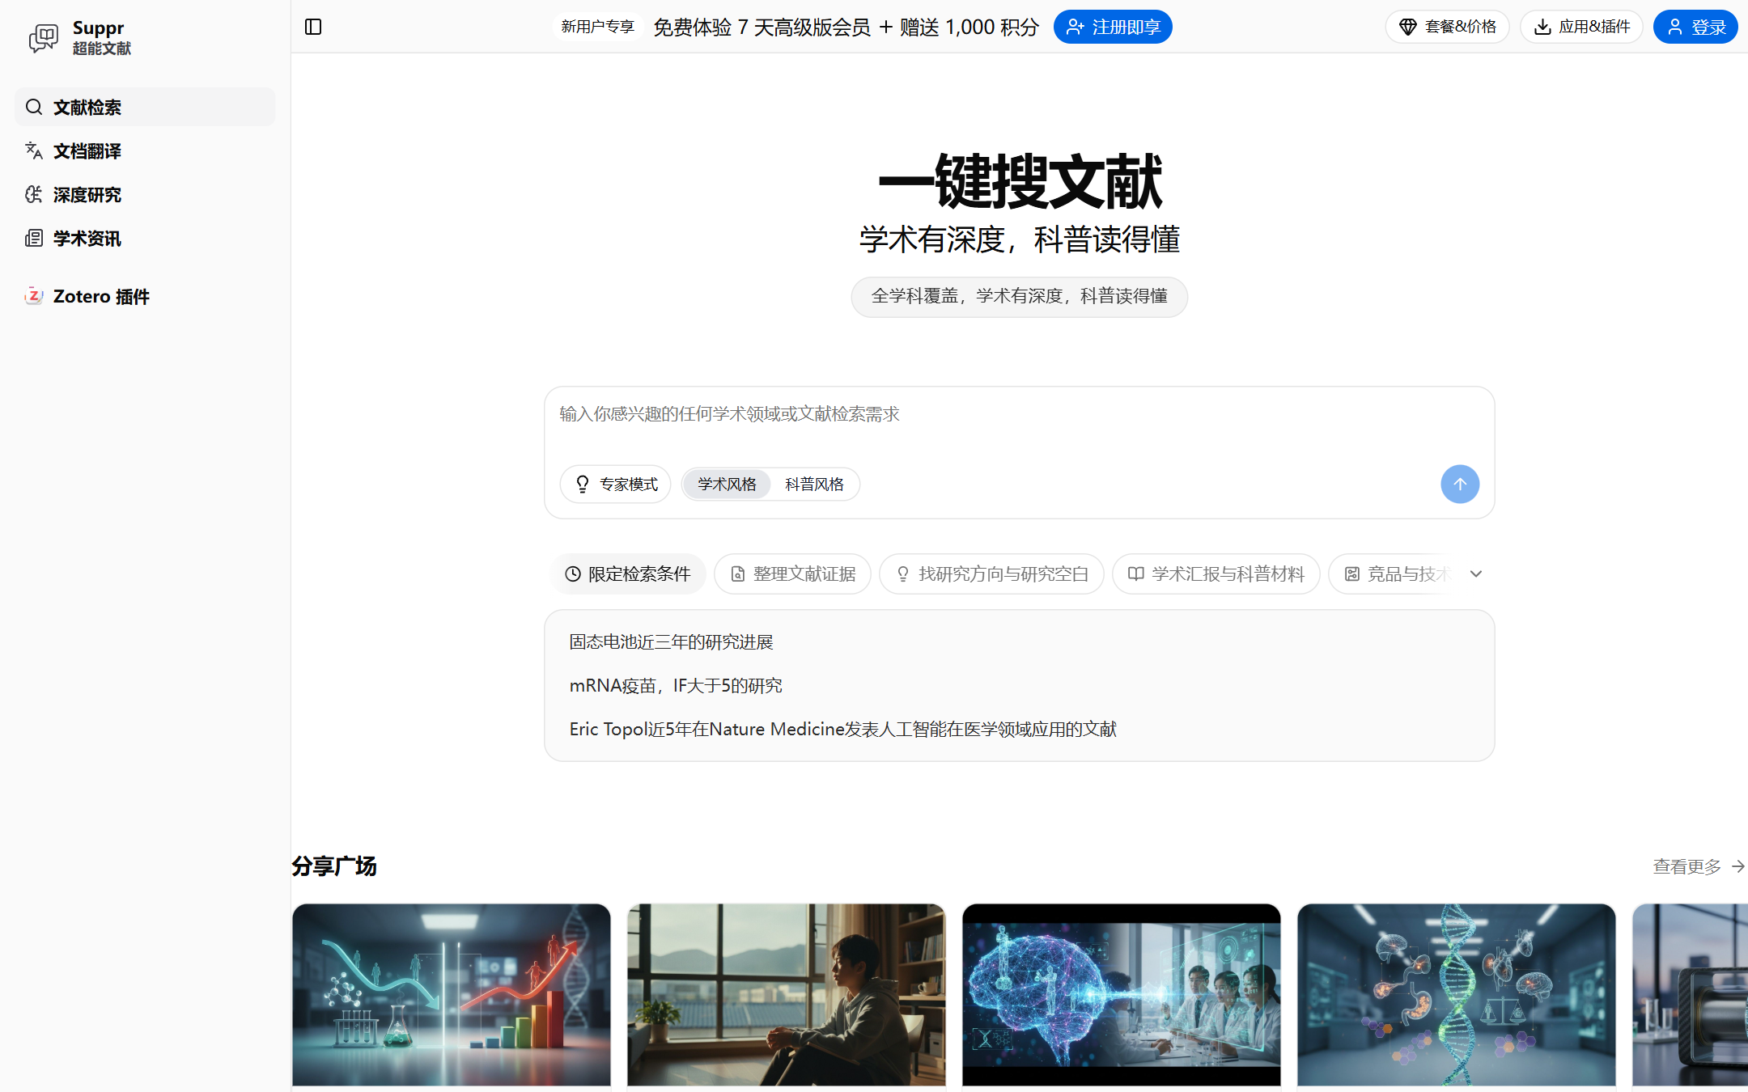The height and width of the screenshot is (1092, 1748).
Task: Click the diamond icon in 套餐&价格
Action: pyautogui.click(x=1408, y=27)
